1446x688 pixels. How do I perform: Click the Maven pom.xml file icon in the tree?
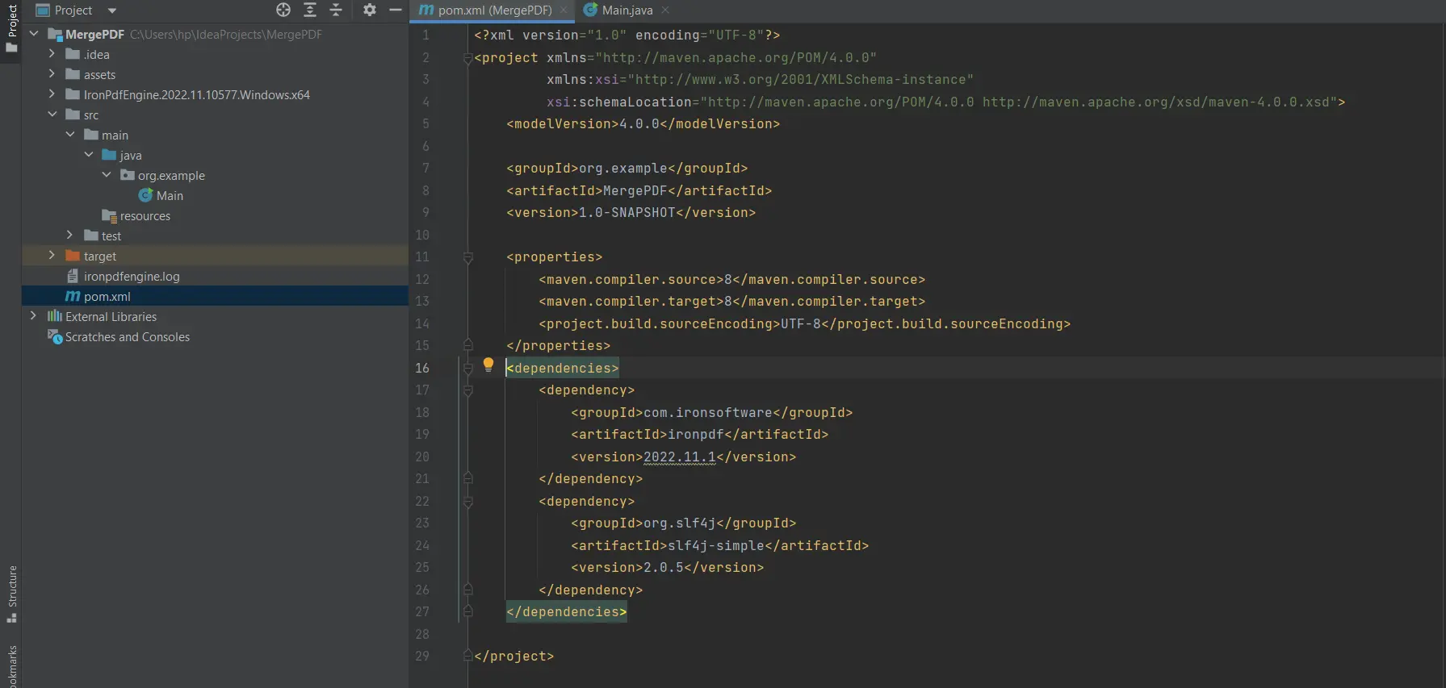[73, 296]
